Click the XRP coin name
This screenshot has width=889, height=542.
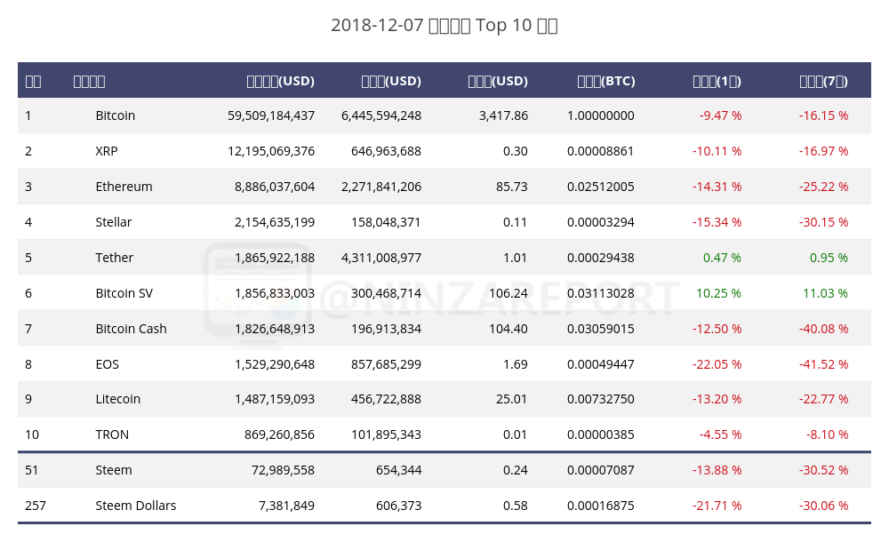pyautogui.click(x=107, y=151)
